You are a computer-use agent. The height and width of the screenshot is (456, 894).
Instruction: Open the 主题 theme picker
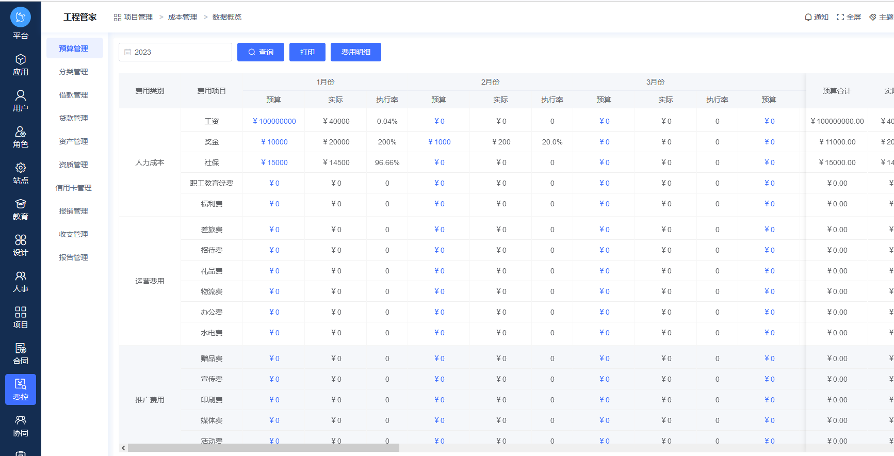(881, 17)
